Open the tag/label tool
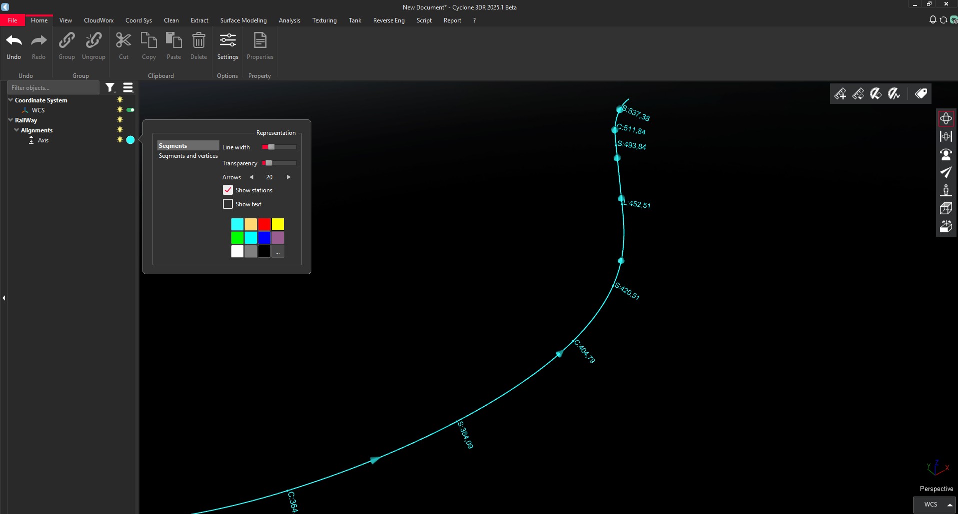This screenshot has height=514, width=958. (921, 93)
